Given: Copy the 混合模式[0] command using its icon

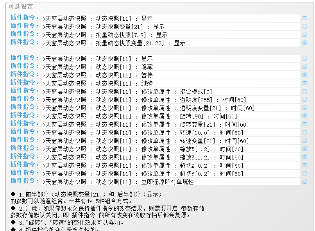Looking at the screenshot, I should coord(304,91).
